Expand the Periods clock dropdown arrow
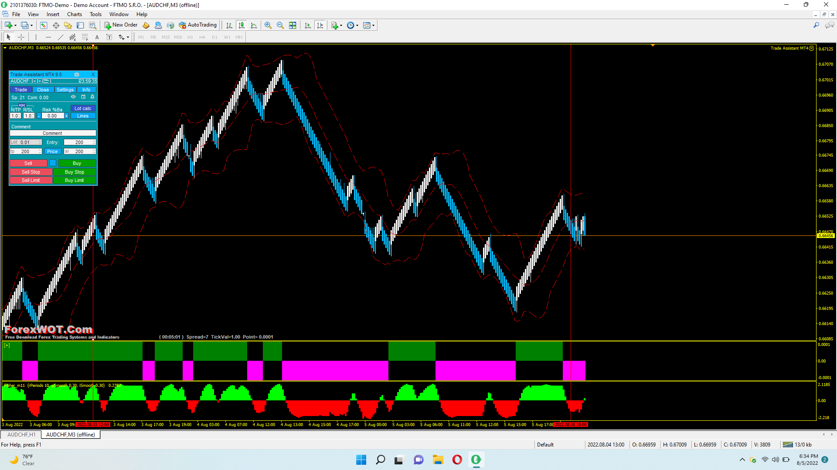This screenshot has width=837, height=470. click(357, 25)
